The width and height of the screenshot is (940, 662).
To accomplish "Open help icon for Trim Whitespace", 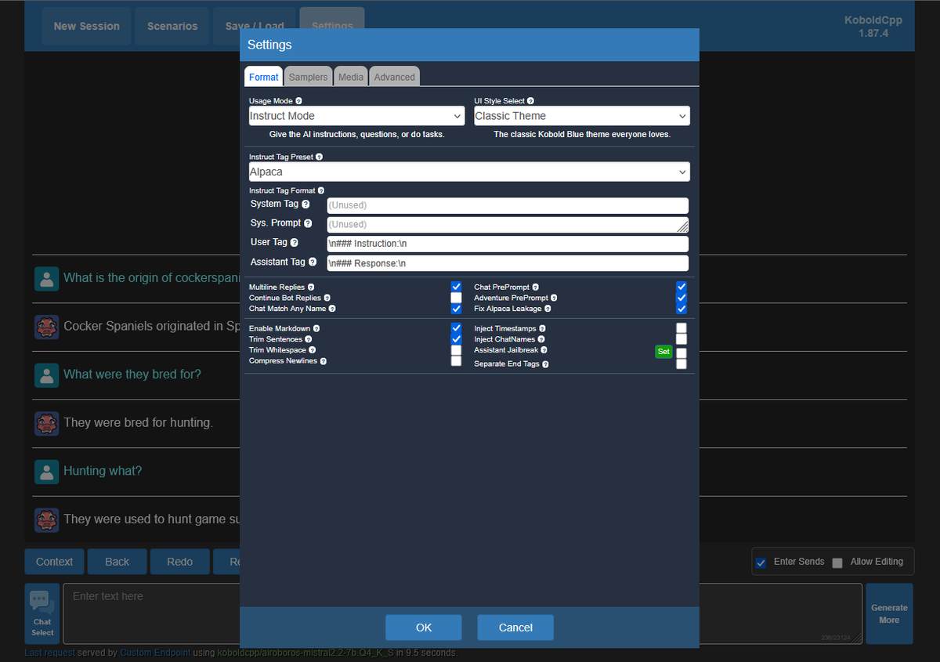I will tap(313, 350).
